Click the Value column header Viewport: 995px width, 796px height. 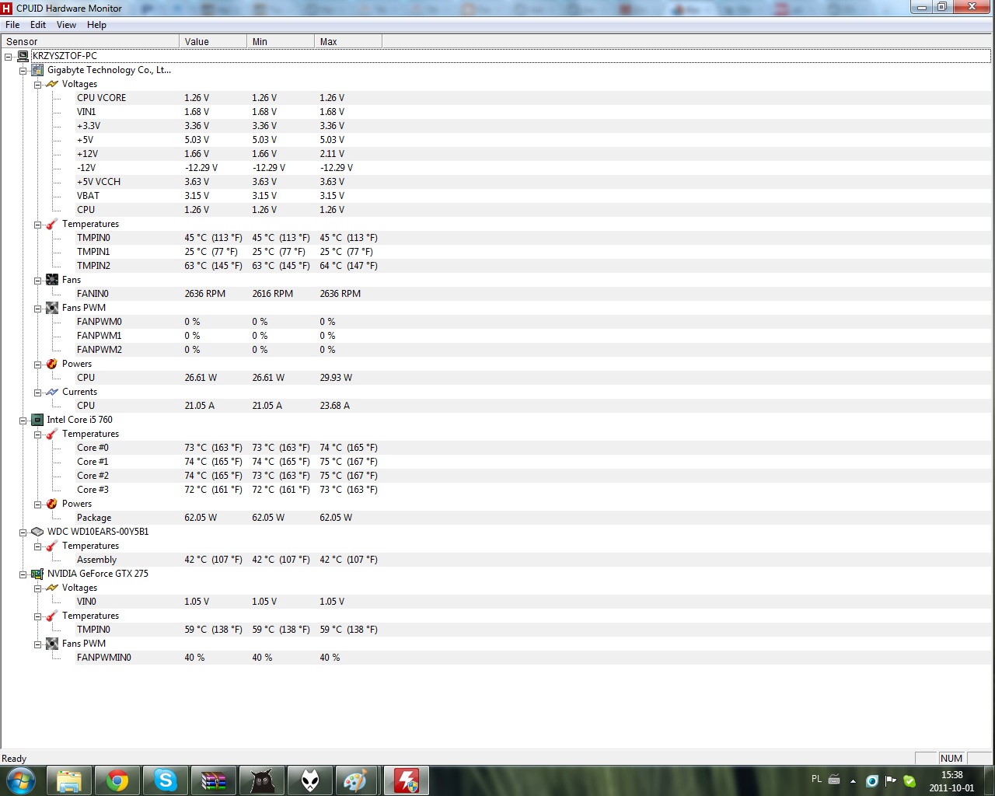point(213,41)
